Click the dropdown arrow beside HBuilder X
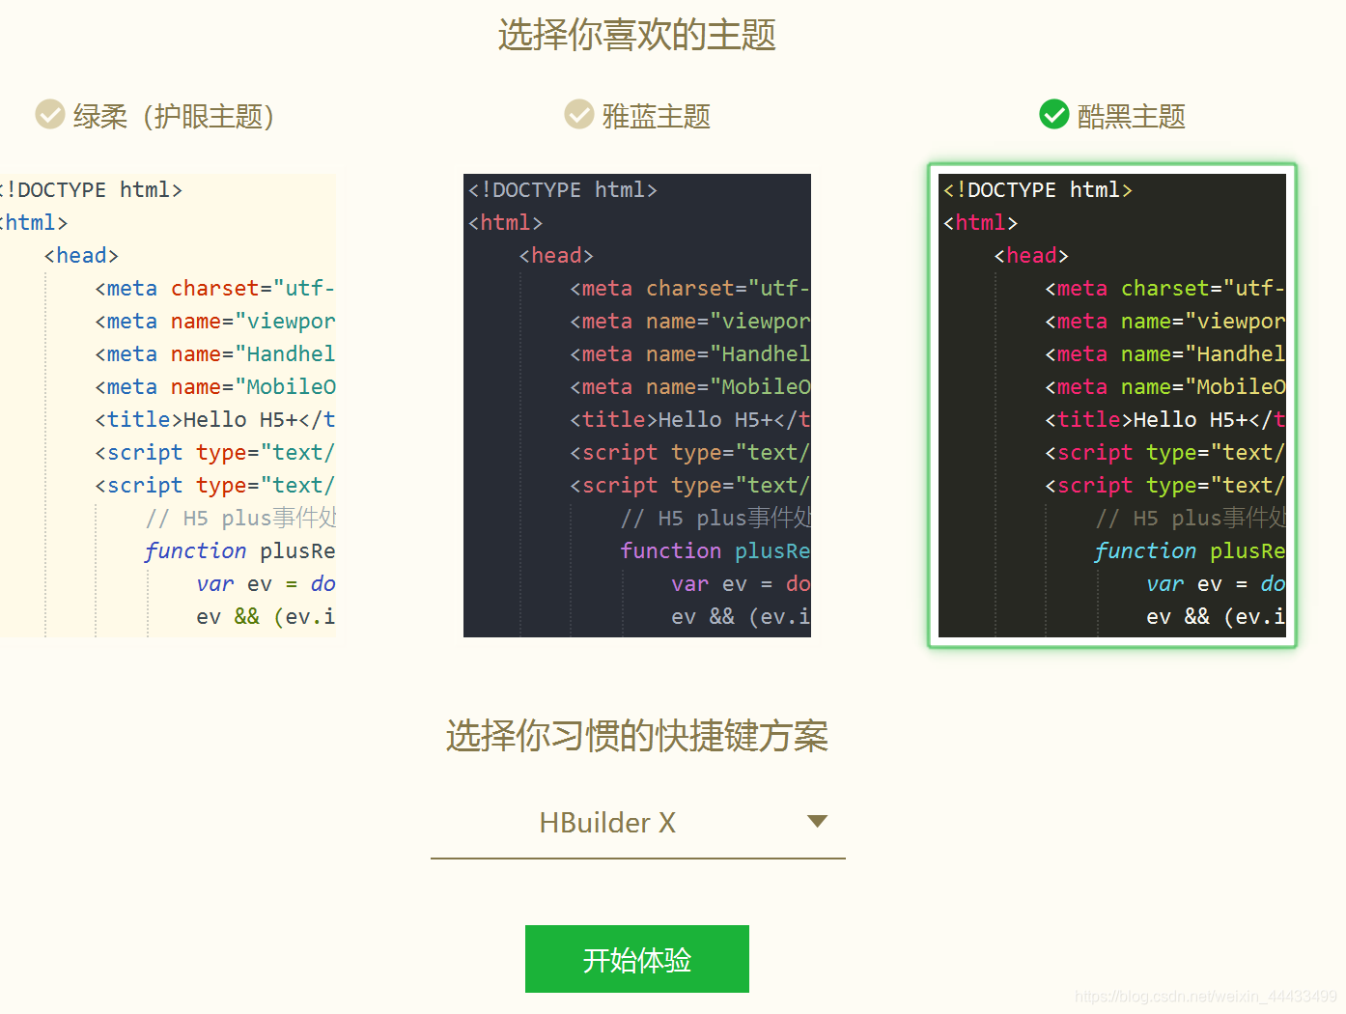This screenshot has width=1346, height=1014. coord(817,821)
